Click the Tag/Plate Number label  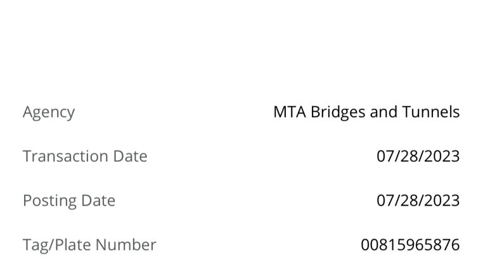pos(89,245)
